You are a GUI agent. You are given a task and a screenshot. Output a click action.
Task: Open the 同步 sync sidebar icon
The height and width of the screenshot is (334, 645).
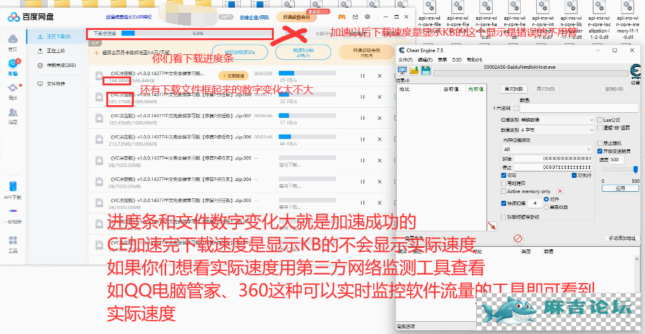[13, 91]
